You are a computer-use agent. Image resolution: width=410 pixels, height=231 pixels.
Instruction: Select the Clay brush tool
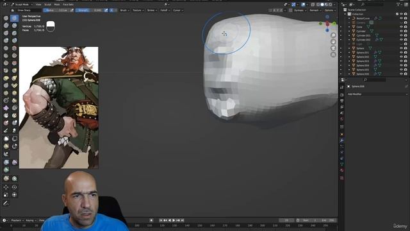coord(6,26)
